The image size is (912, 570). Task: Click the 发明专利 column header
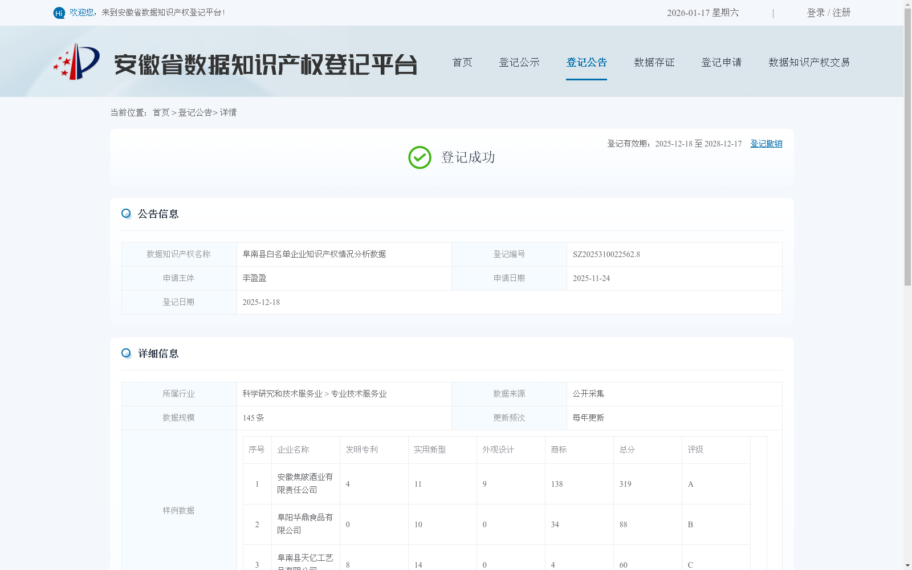(x=361, y=450)
